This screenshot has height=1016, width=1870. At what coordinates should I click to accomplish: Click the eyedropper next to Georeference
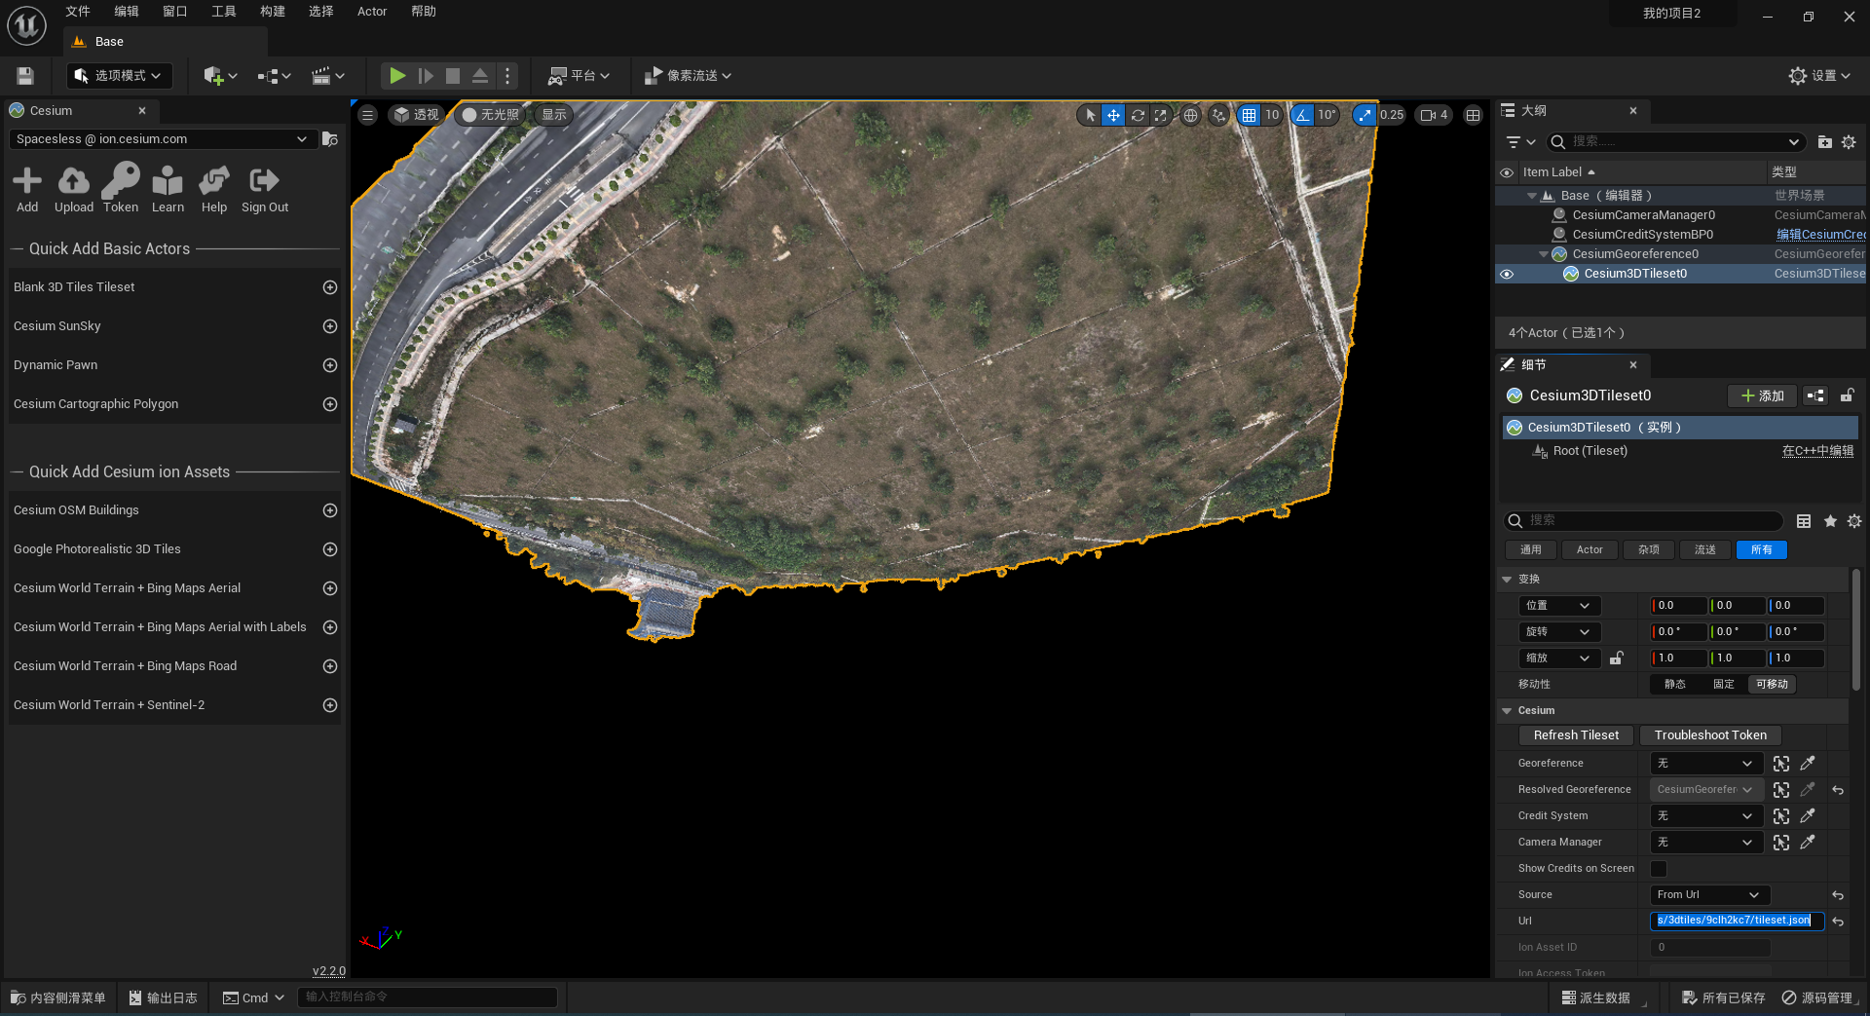[1808, 763]
